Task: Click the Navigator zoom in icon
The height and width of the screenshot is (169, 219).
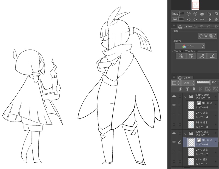Action: [195, 14]
